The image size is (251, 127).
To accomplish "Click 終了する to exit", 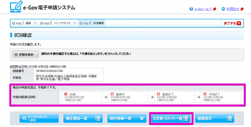I will point(232,23).
